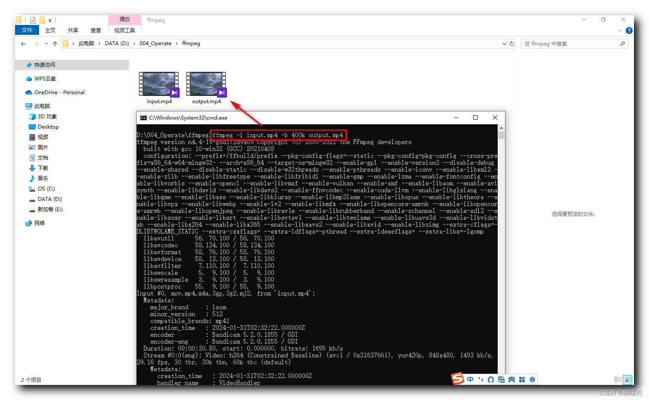Click the Sogou translate icon
Viewport: 649px width, 400px height.
(501, 379)
